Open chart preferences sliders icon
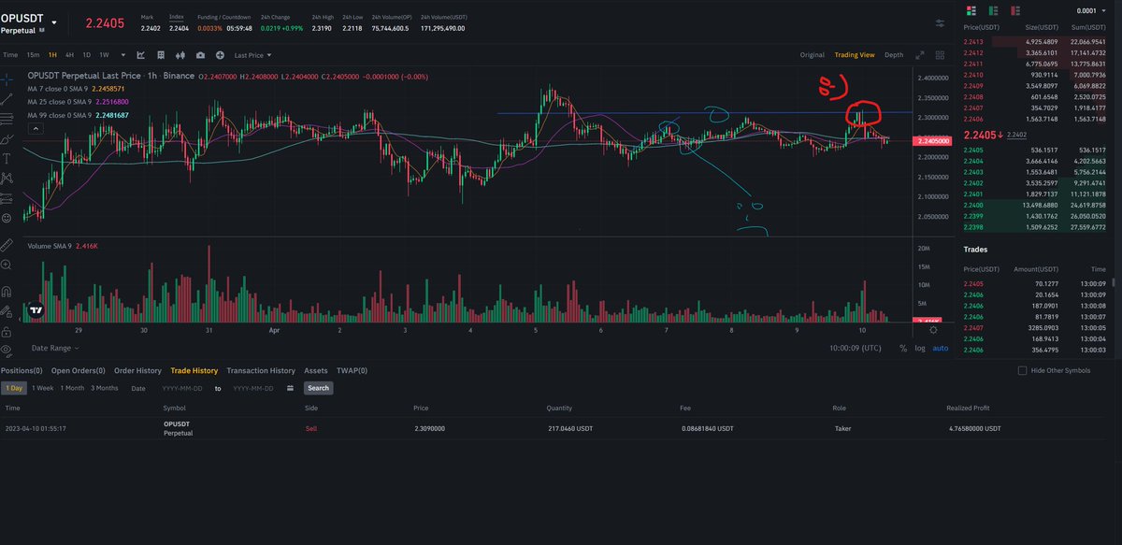The height and width of the screenshot is (545, 1122). pos(939,24)
